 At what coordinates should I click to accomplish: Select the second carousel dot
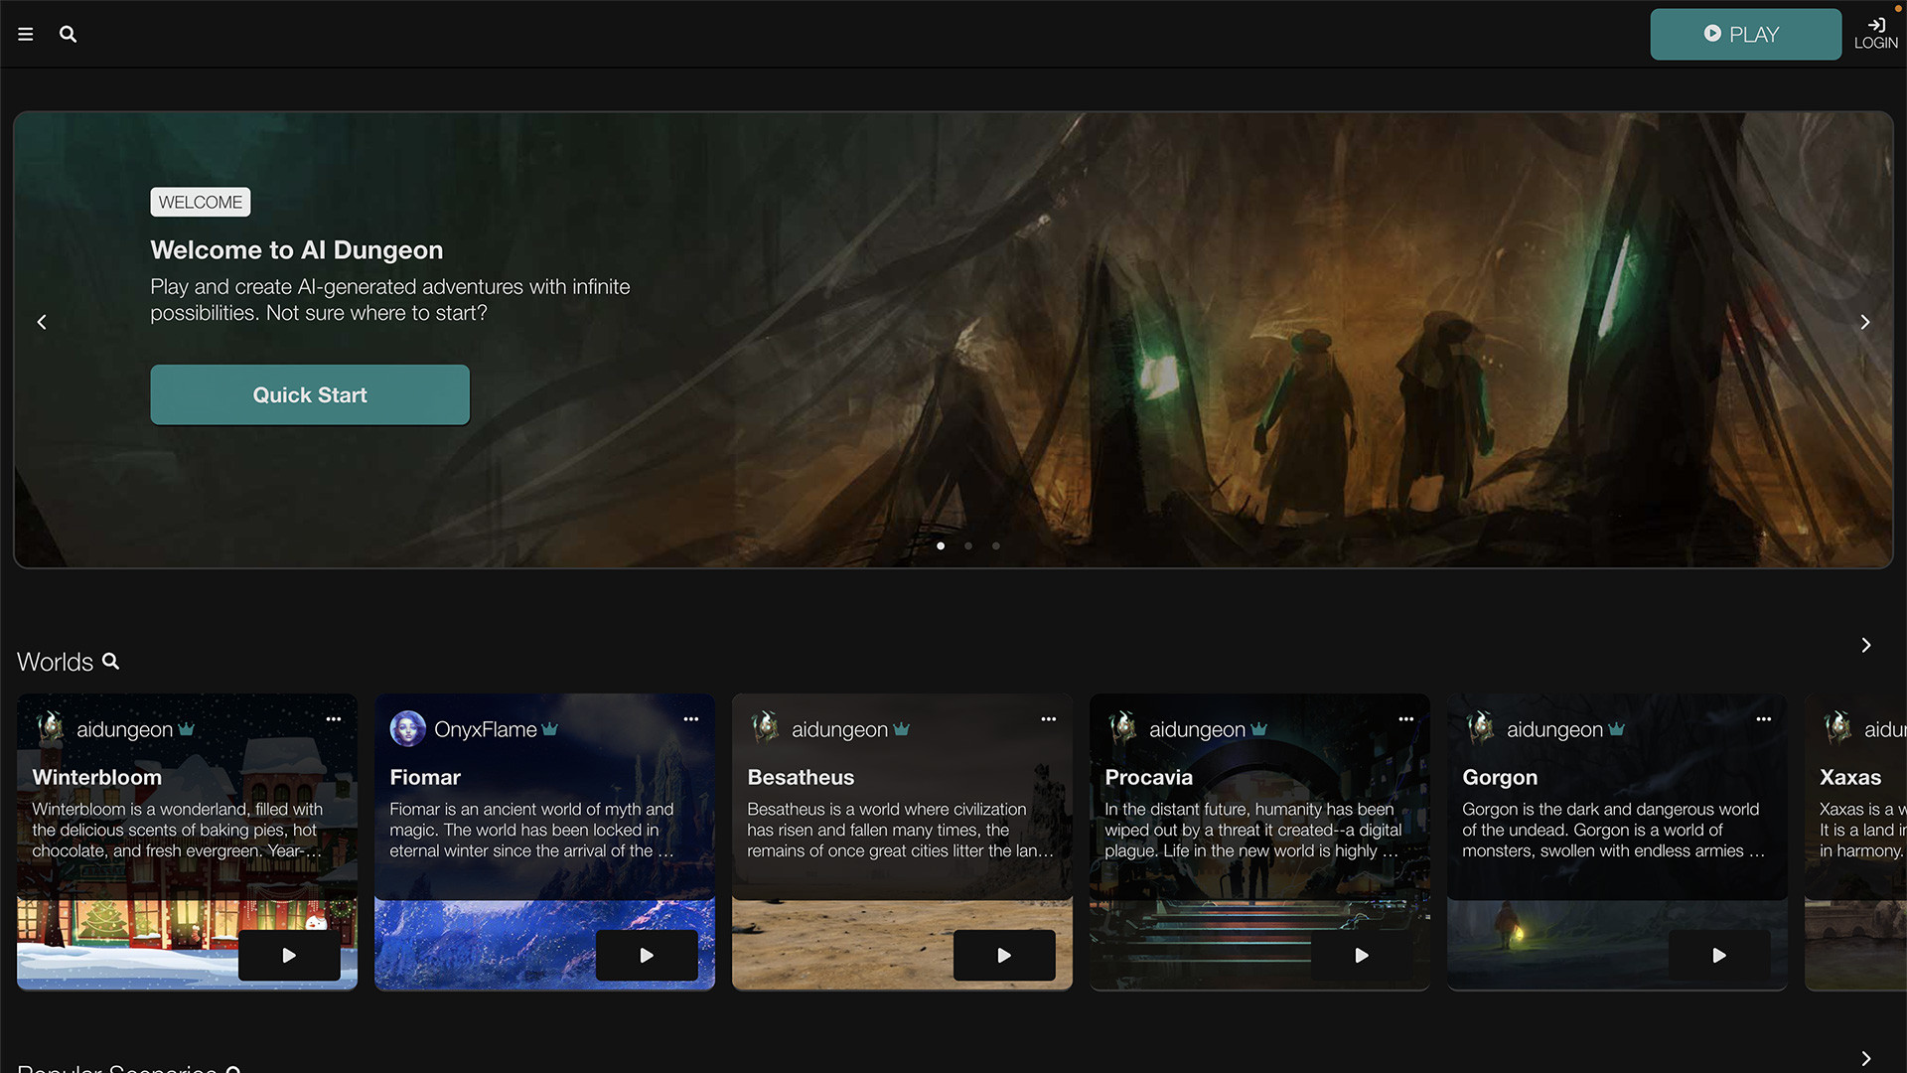point(968,545)
